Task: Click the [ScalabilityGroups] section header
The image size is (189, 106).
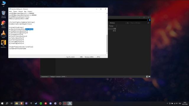Action: tap(16, 27)
